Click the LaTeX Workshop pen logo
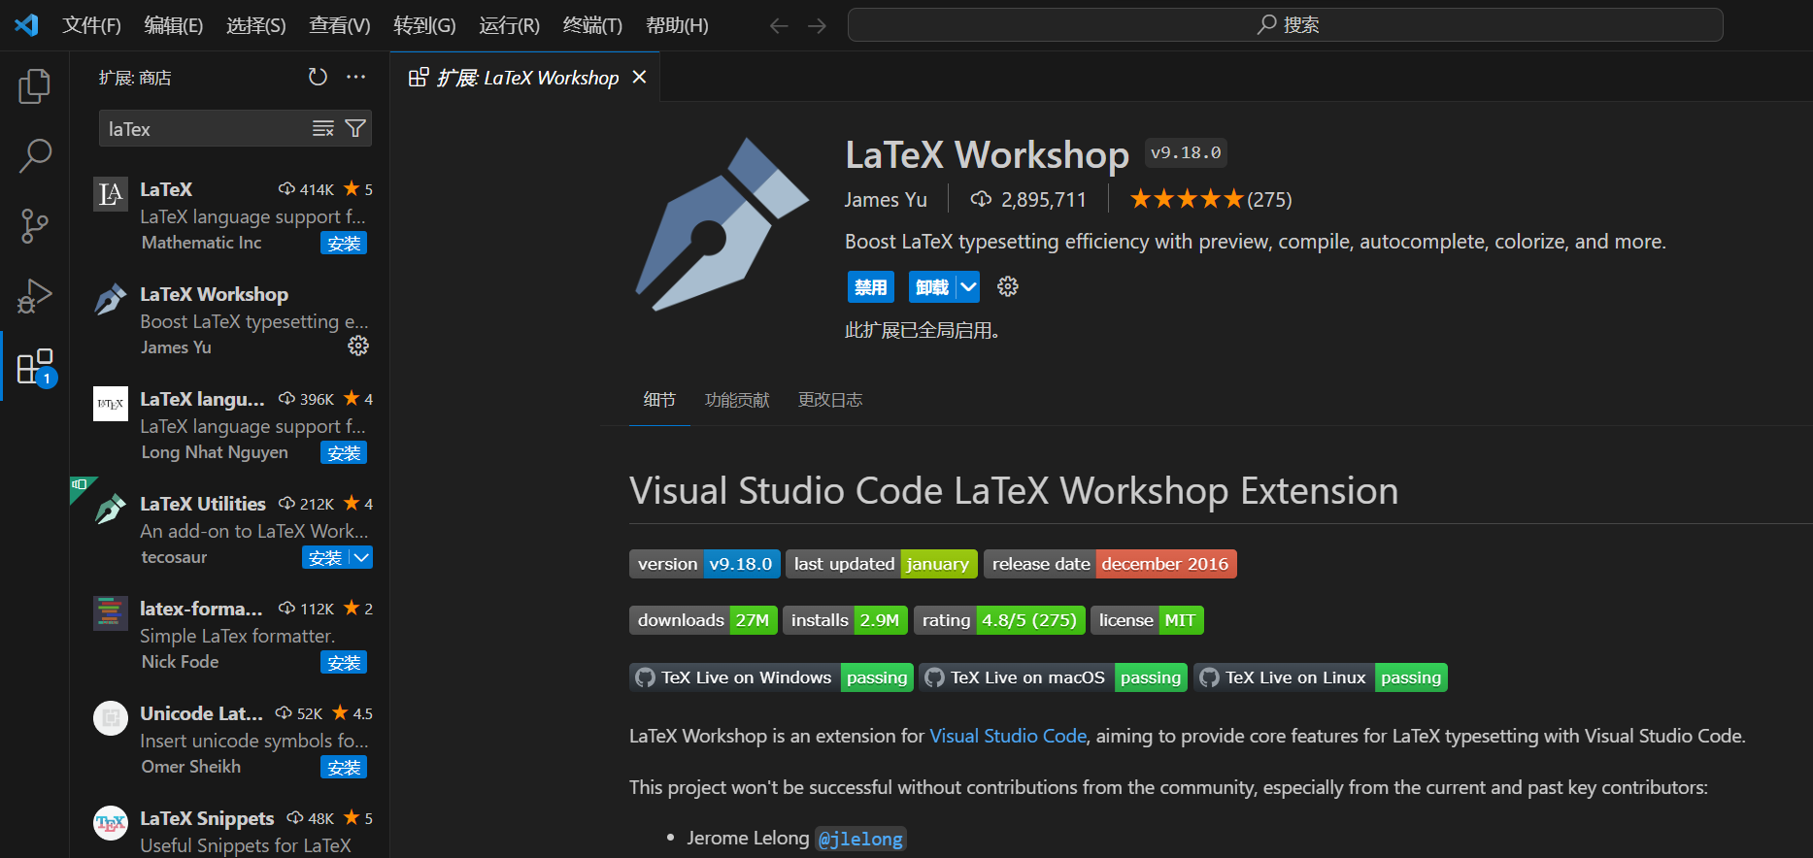The image size is (1813, 858). (722, 224)
